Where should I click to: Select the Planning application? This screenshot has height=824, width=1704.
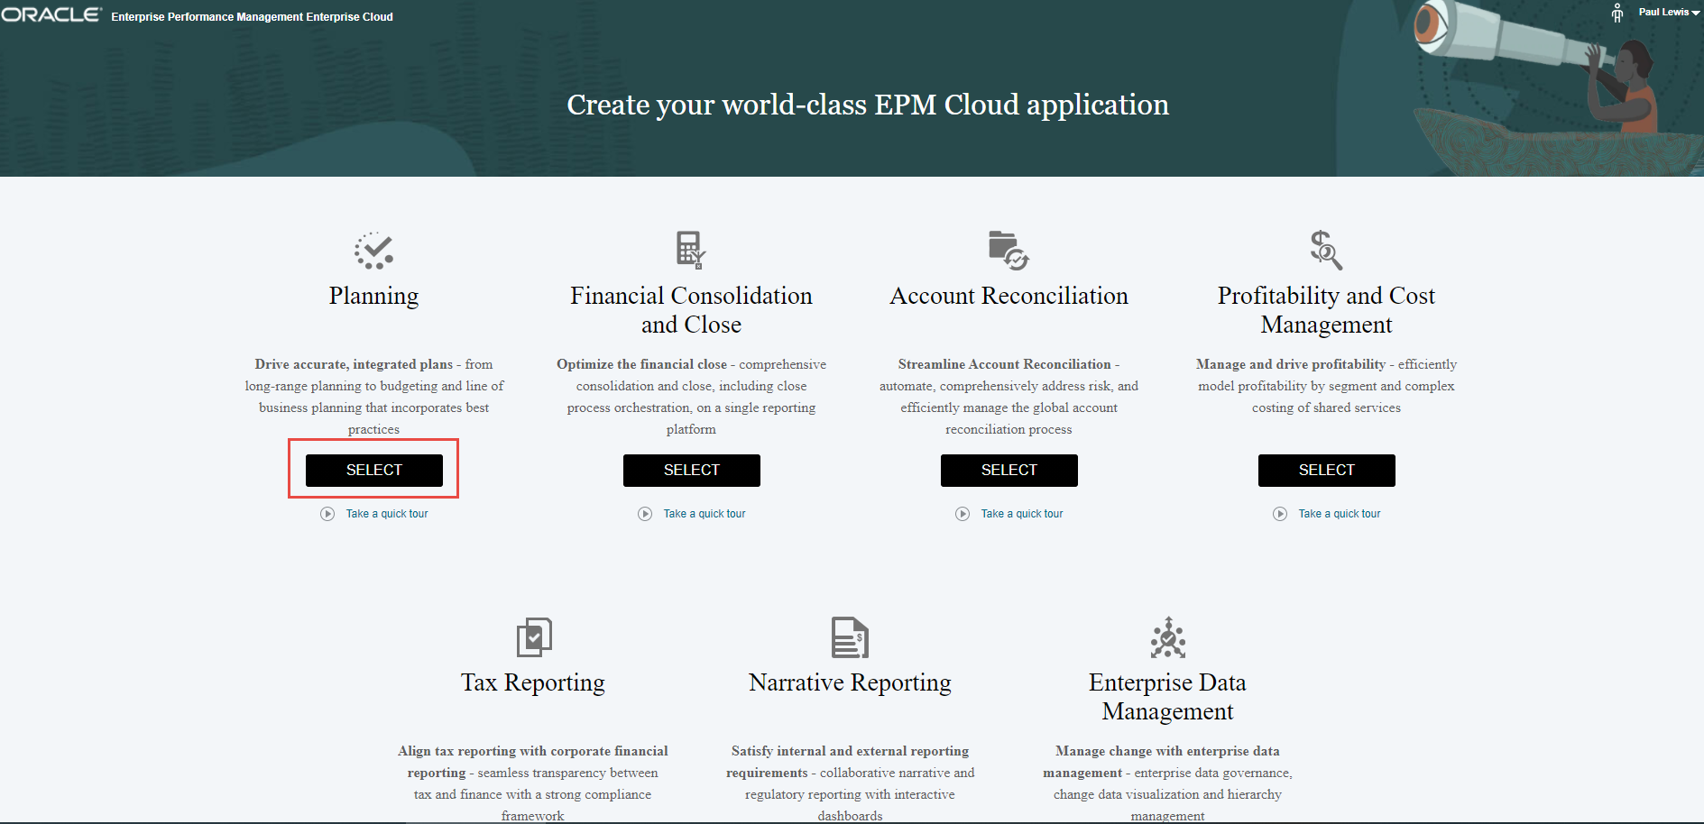point(373,470)
